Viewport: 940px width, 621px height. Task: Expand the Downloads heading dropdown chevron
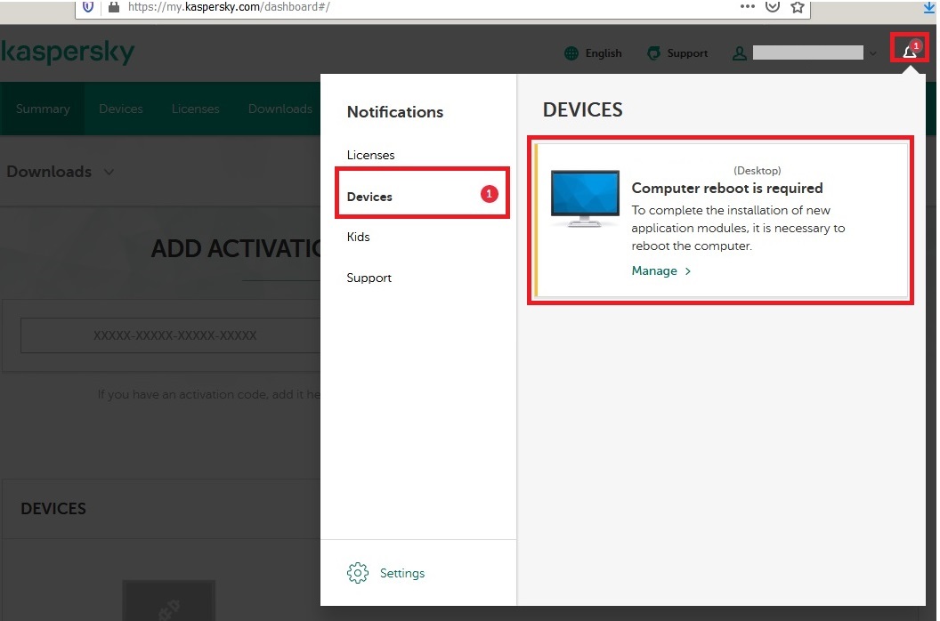[x=109, y=172]
